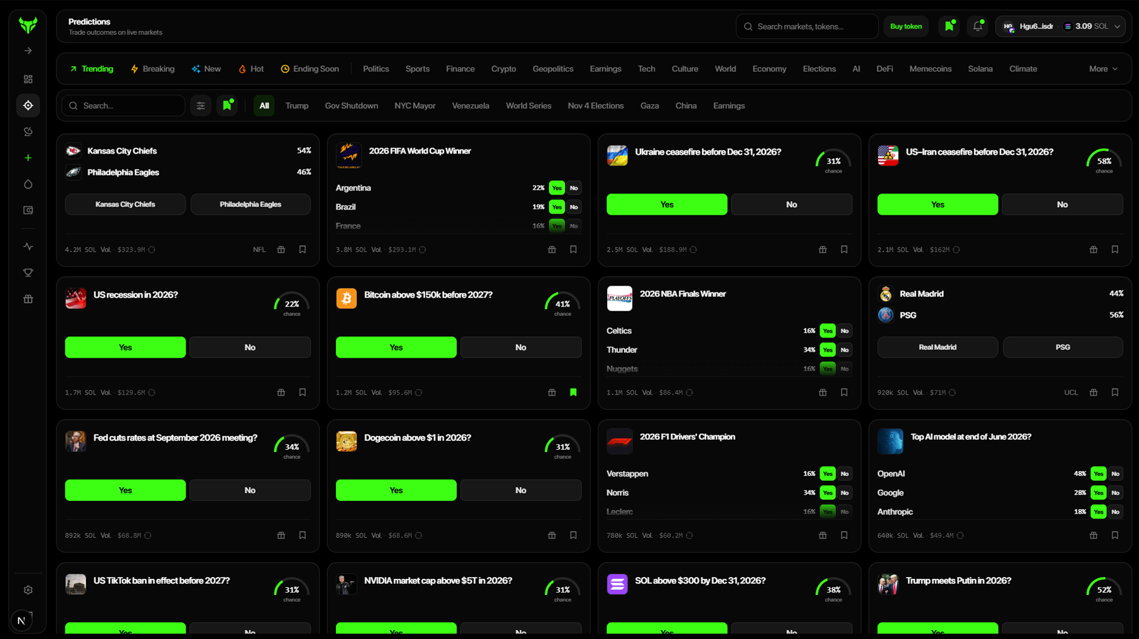Click Yes for Argentina in World Cup market

point(557,188)
